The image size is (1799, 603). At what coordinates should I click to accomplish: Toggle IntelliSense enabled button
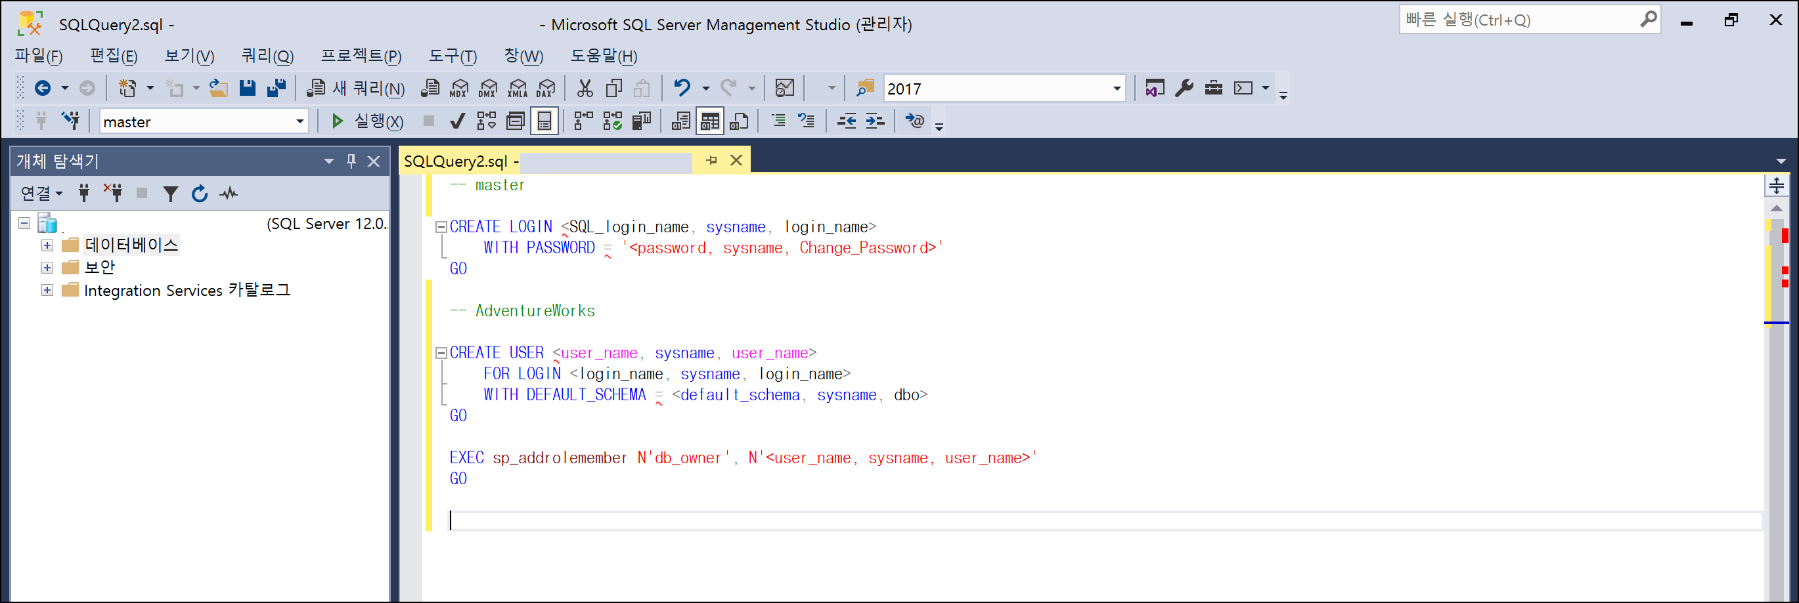coord(544,121)
